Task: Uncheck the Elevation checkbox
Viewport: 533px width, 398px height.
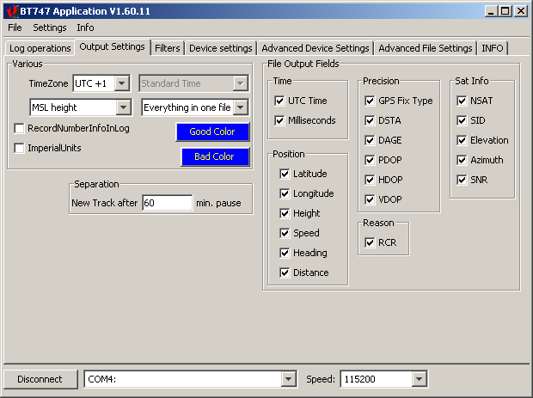Action: pyautogui.click(x=462, y=140)
